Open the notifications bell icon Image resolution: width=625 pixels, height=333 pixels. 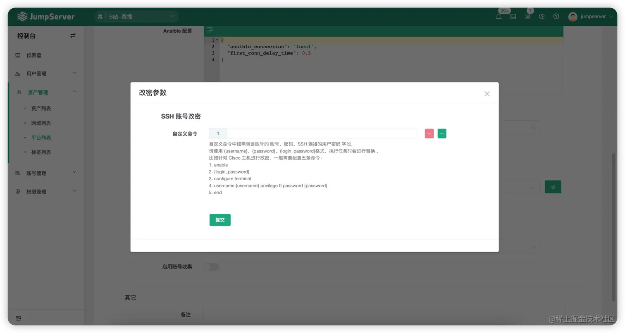tap(499, 17)
